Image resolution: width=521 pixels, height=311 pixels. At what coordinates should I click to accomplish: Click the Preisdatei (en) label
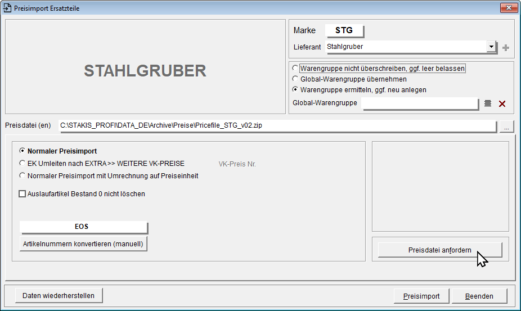28,125
